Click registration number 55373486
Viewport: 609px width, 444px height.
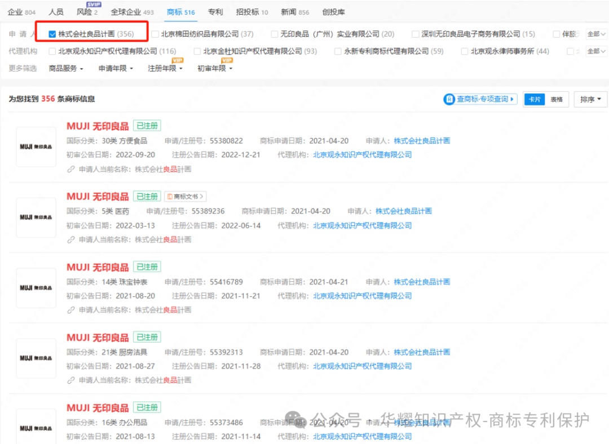click(x=227, y=422)
